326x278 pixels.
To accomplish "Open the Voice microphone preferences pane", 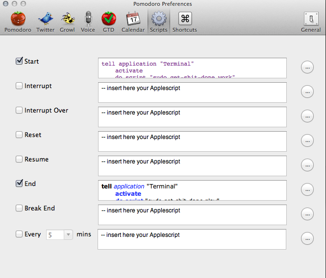I will [88, 22].
